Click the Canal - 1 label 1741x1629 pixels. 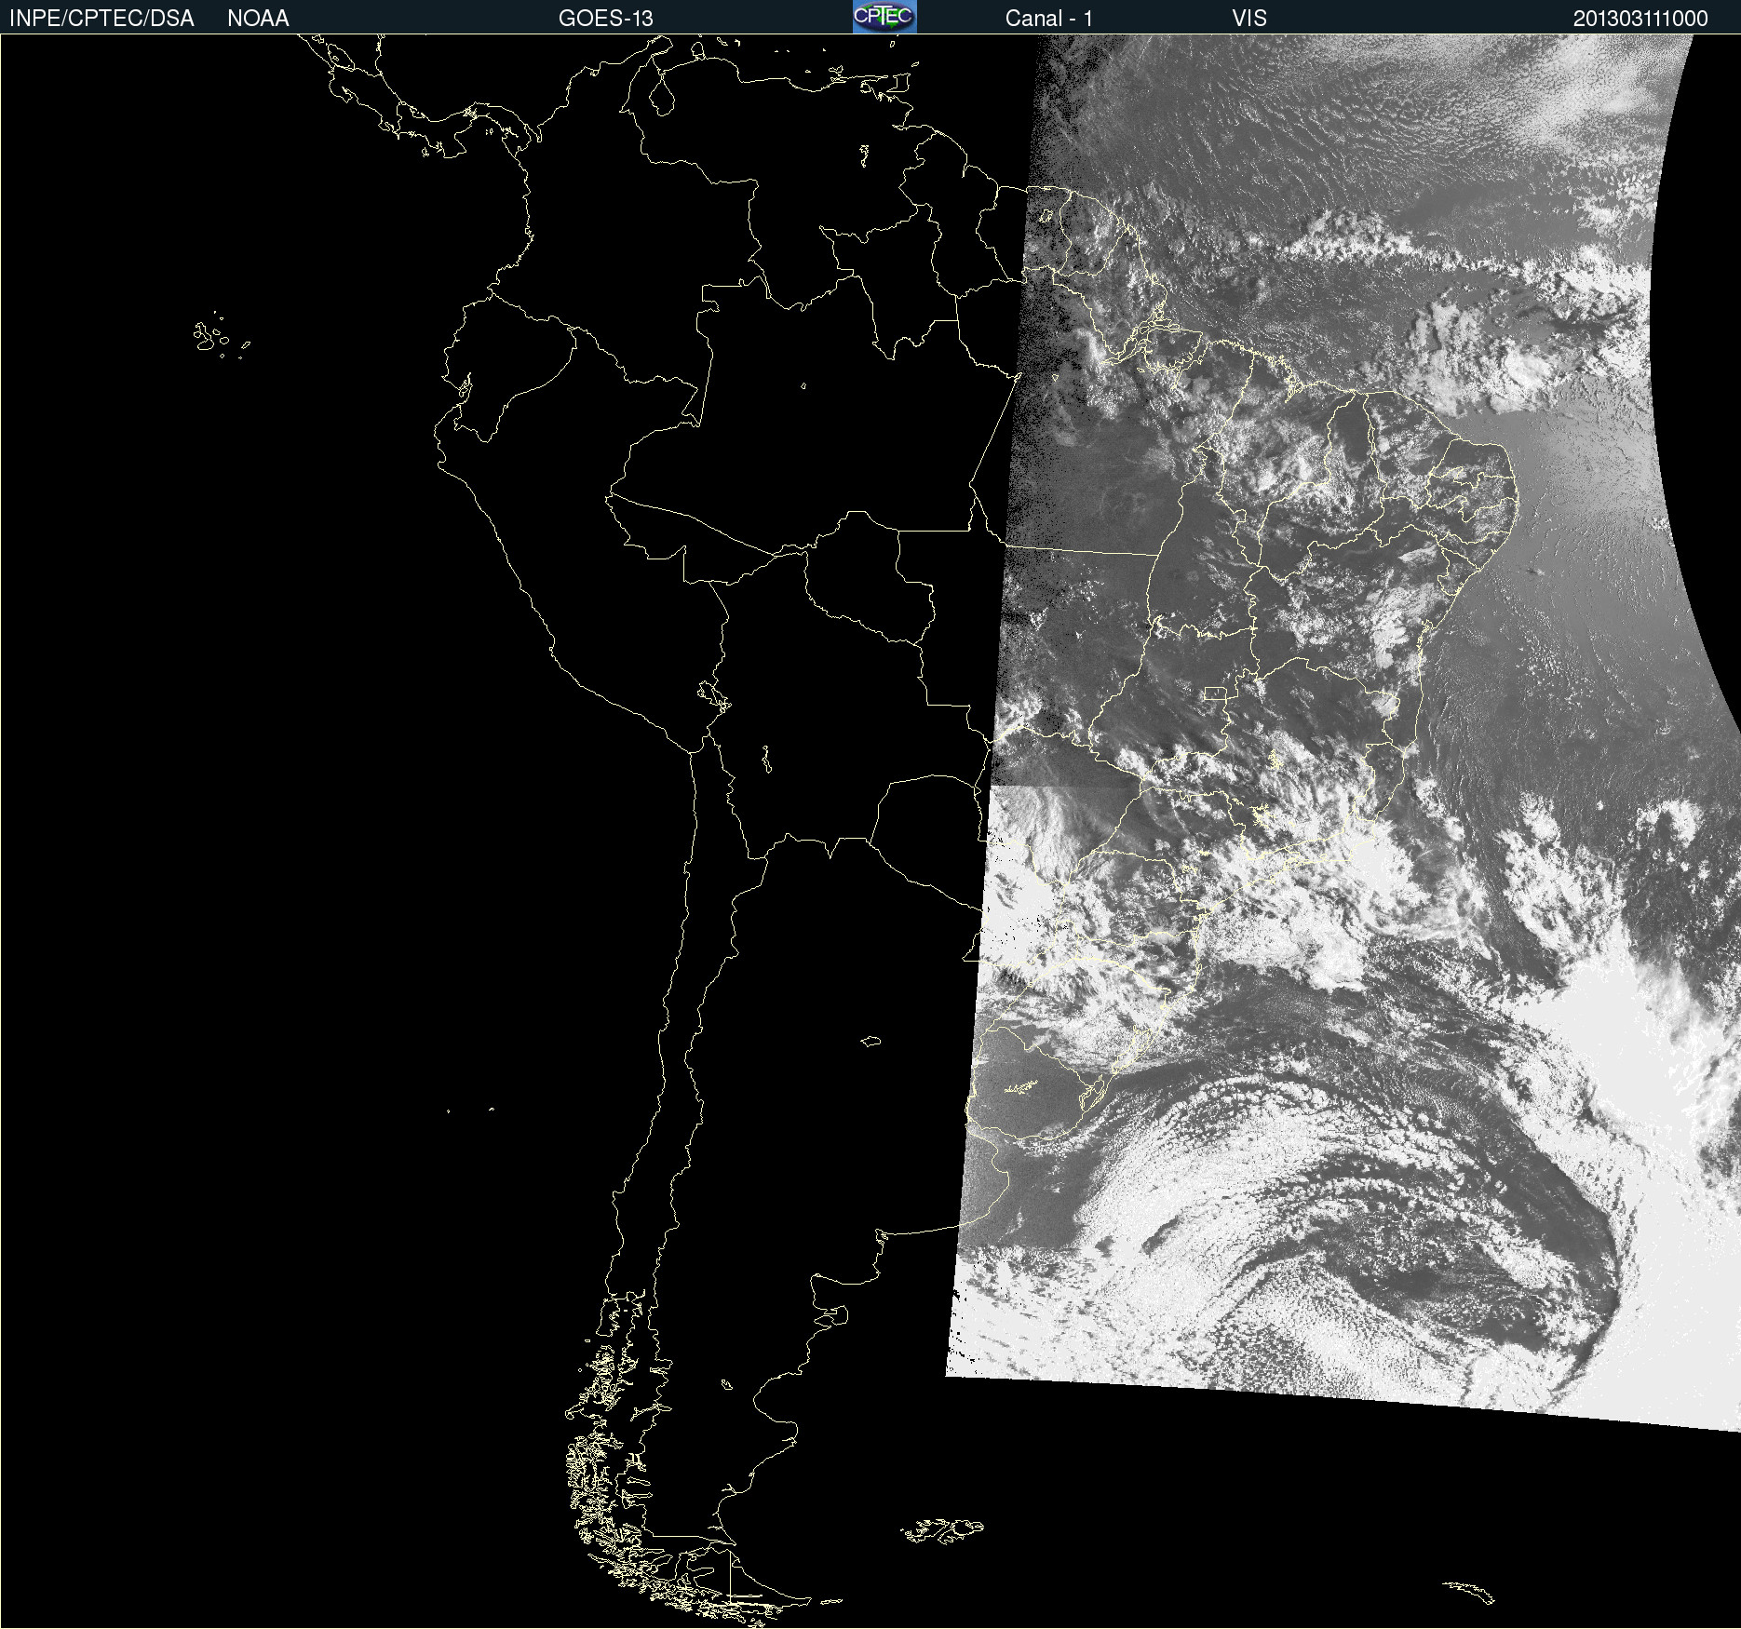click(x=1048, y=19)
